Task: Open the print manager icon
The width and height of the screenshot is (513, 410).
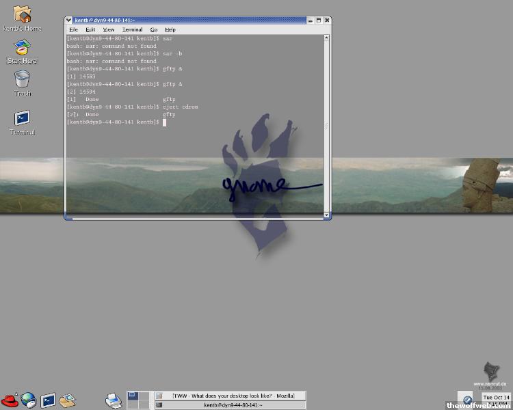Action: pos(113,400)
